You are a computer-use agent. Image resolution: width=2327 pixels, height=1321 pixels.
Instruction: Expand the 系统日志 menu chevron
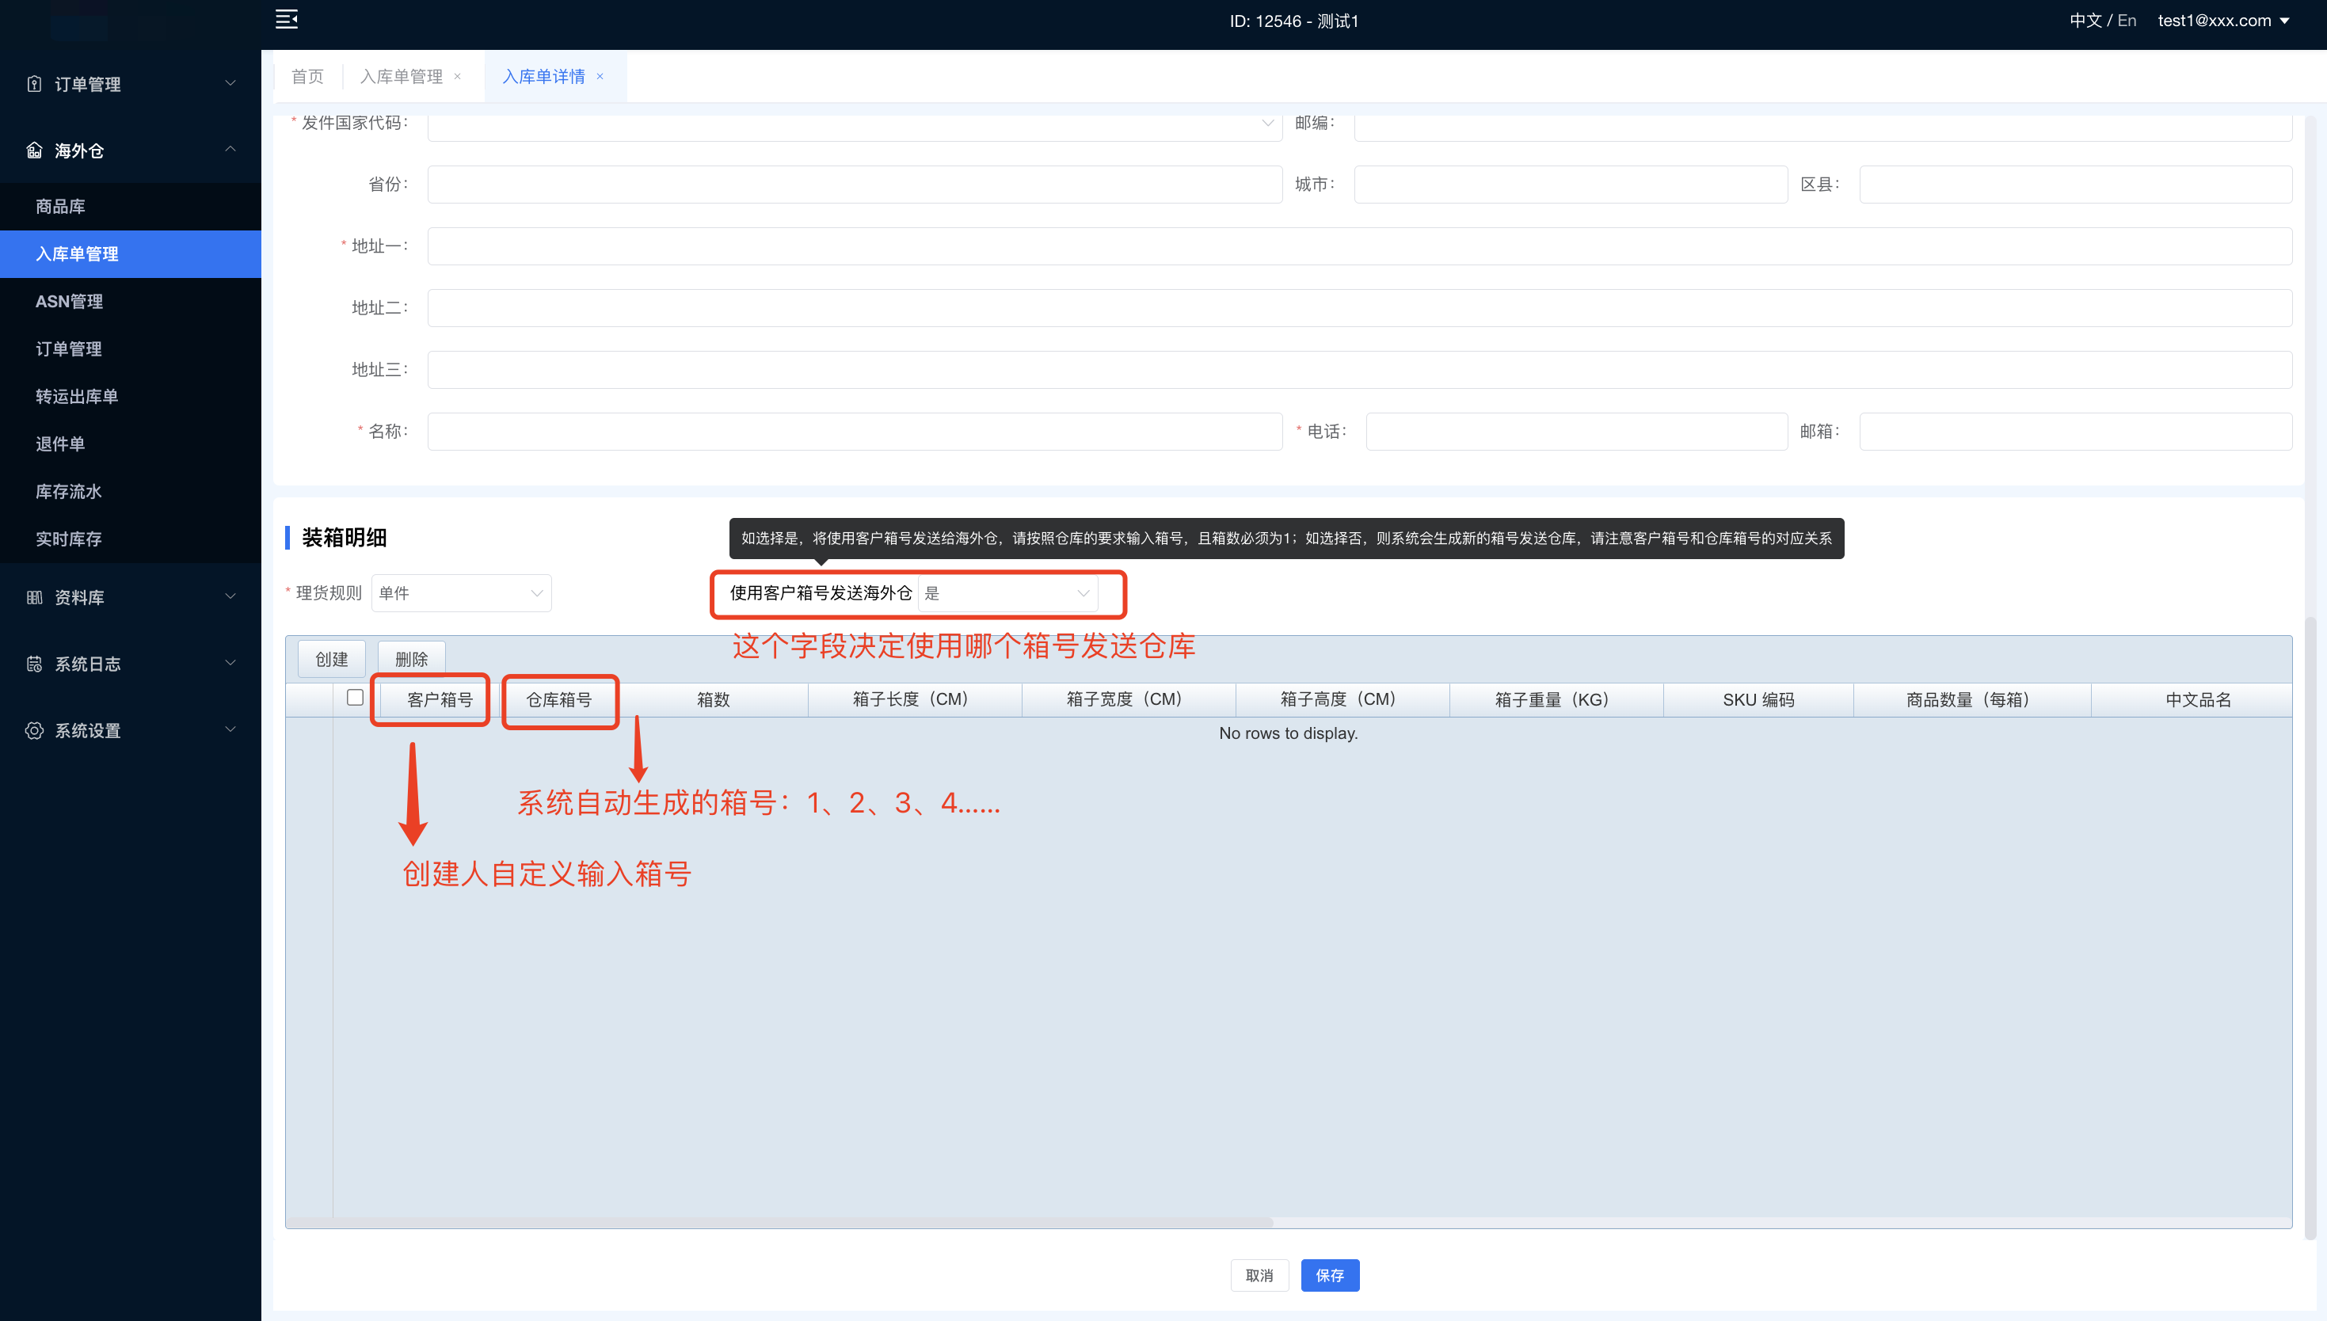point(230,663)
